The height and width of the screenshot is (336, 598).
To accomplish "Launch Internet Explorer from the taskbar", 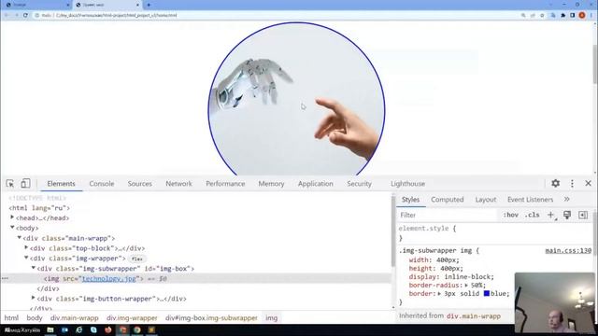I will point(78,329).
